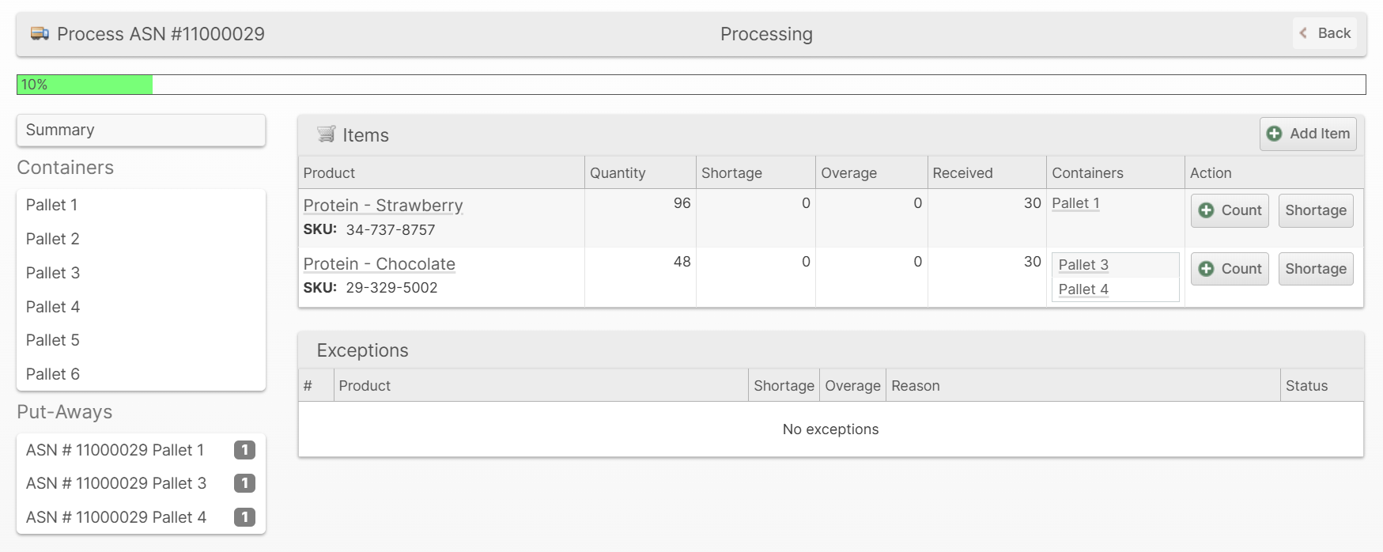
Task: Open put-away ASN # 11000029 Pallet 3
Action: pyautogui.click(x=116, y=483)
